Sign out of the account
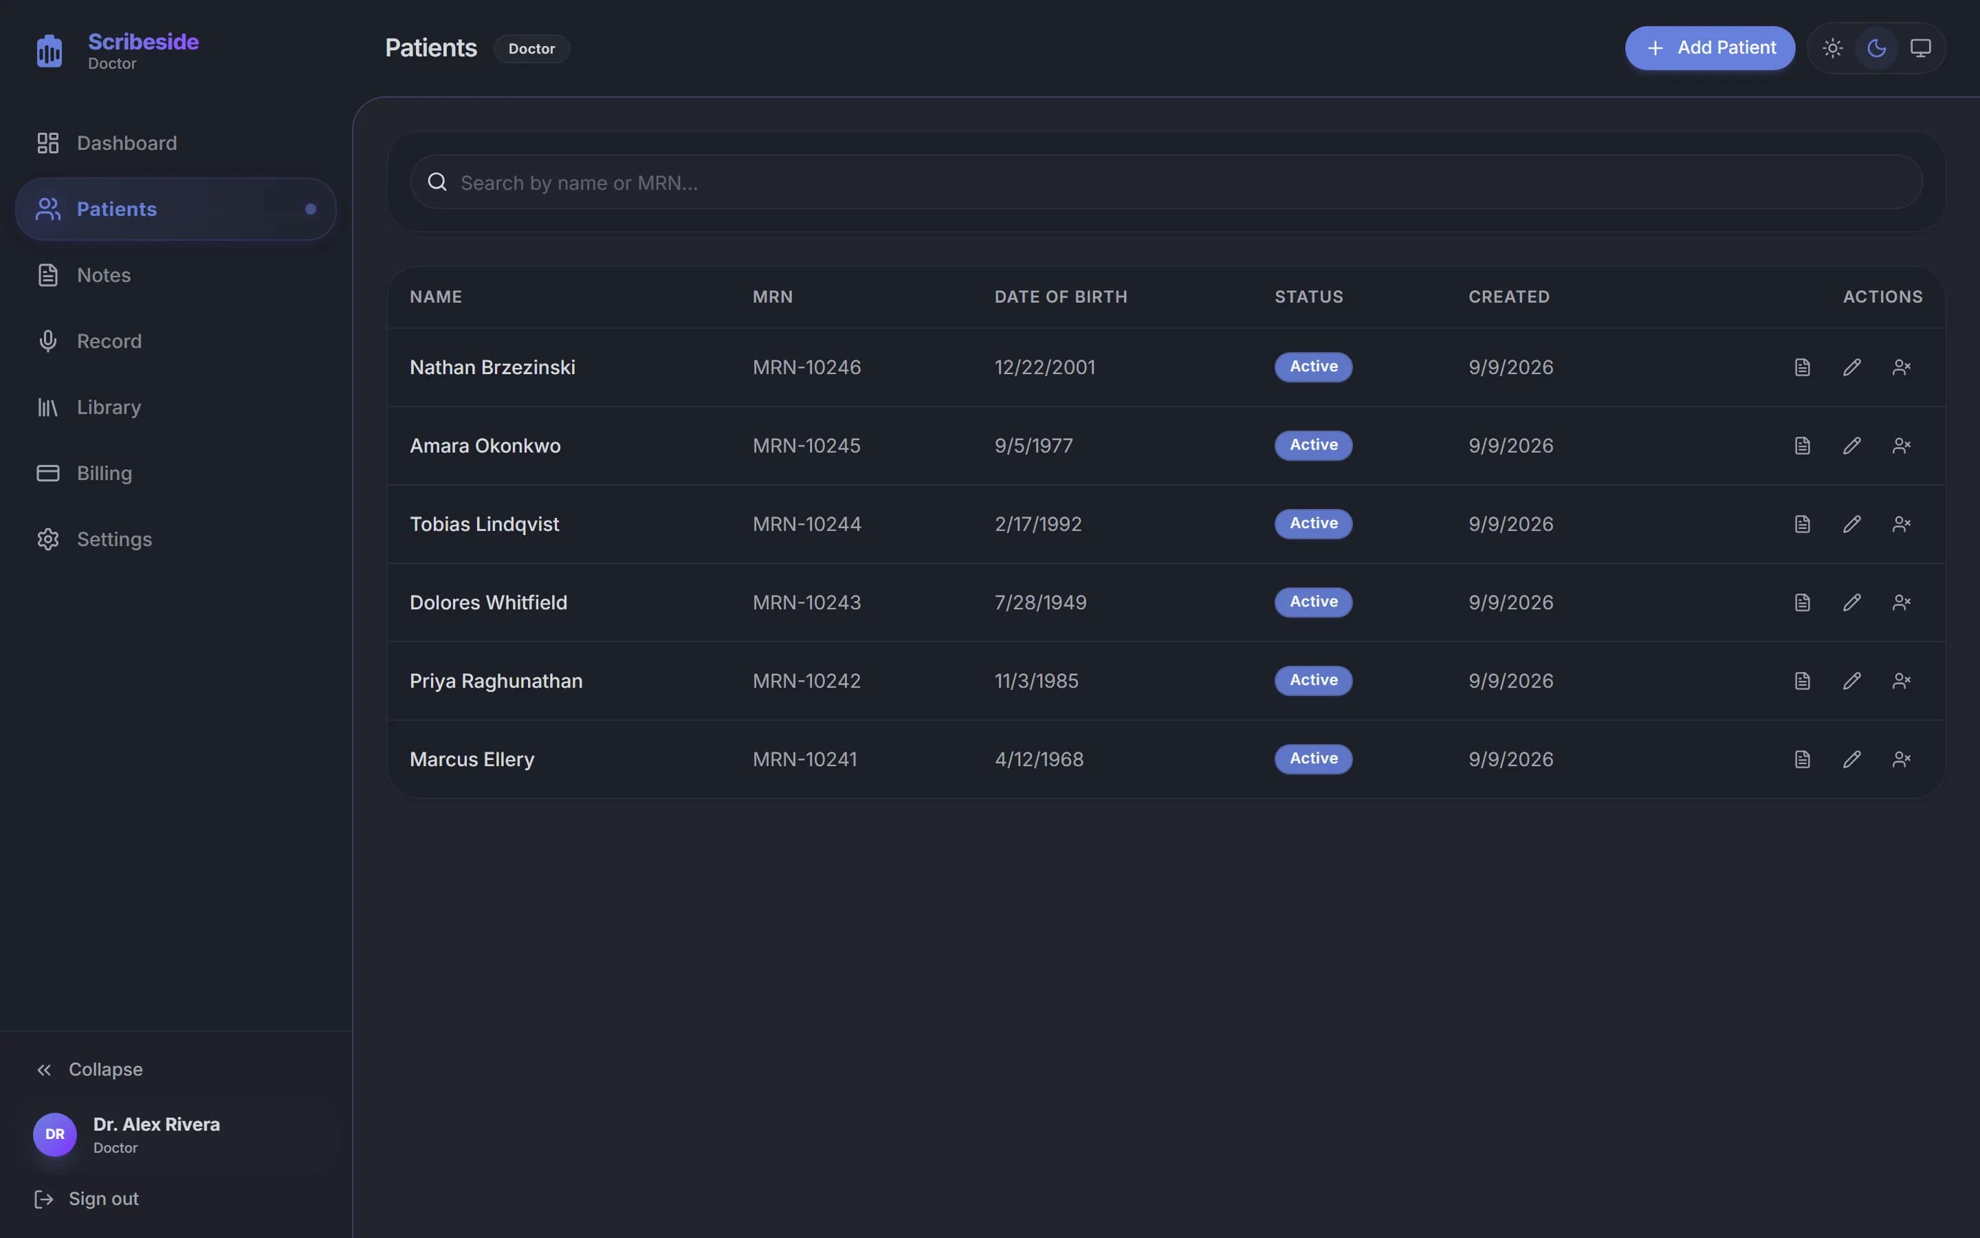1980x1238 pixels. click(x=87, y=1199)
